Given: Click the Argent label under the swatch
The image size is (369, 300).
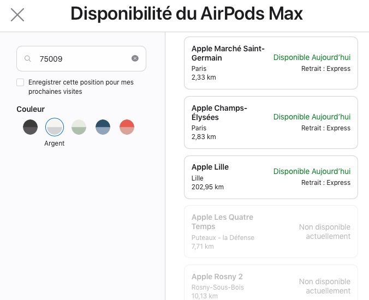Looking at the screenshot, I should (x=55, y=143).
